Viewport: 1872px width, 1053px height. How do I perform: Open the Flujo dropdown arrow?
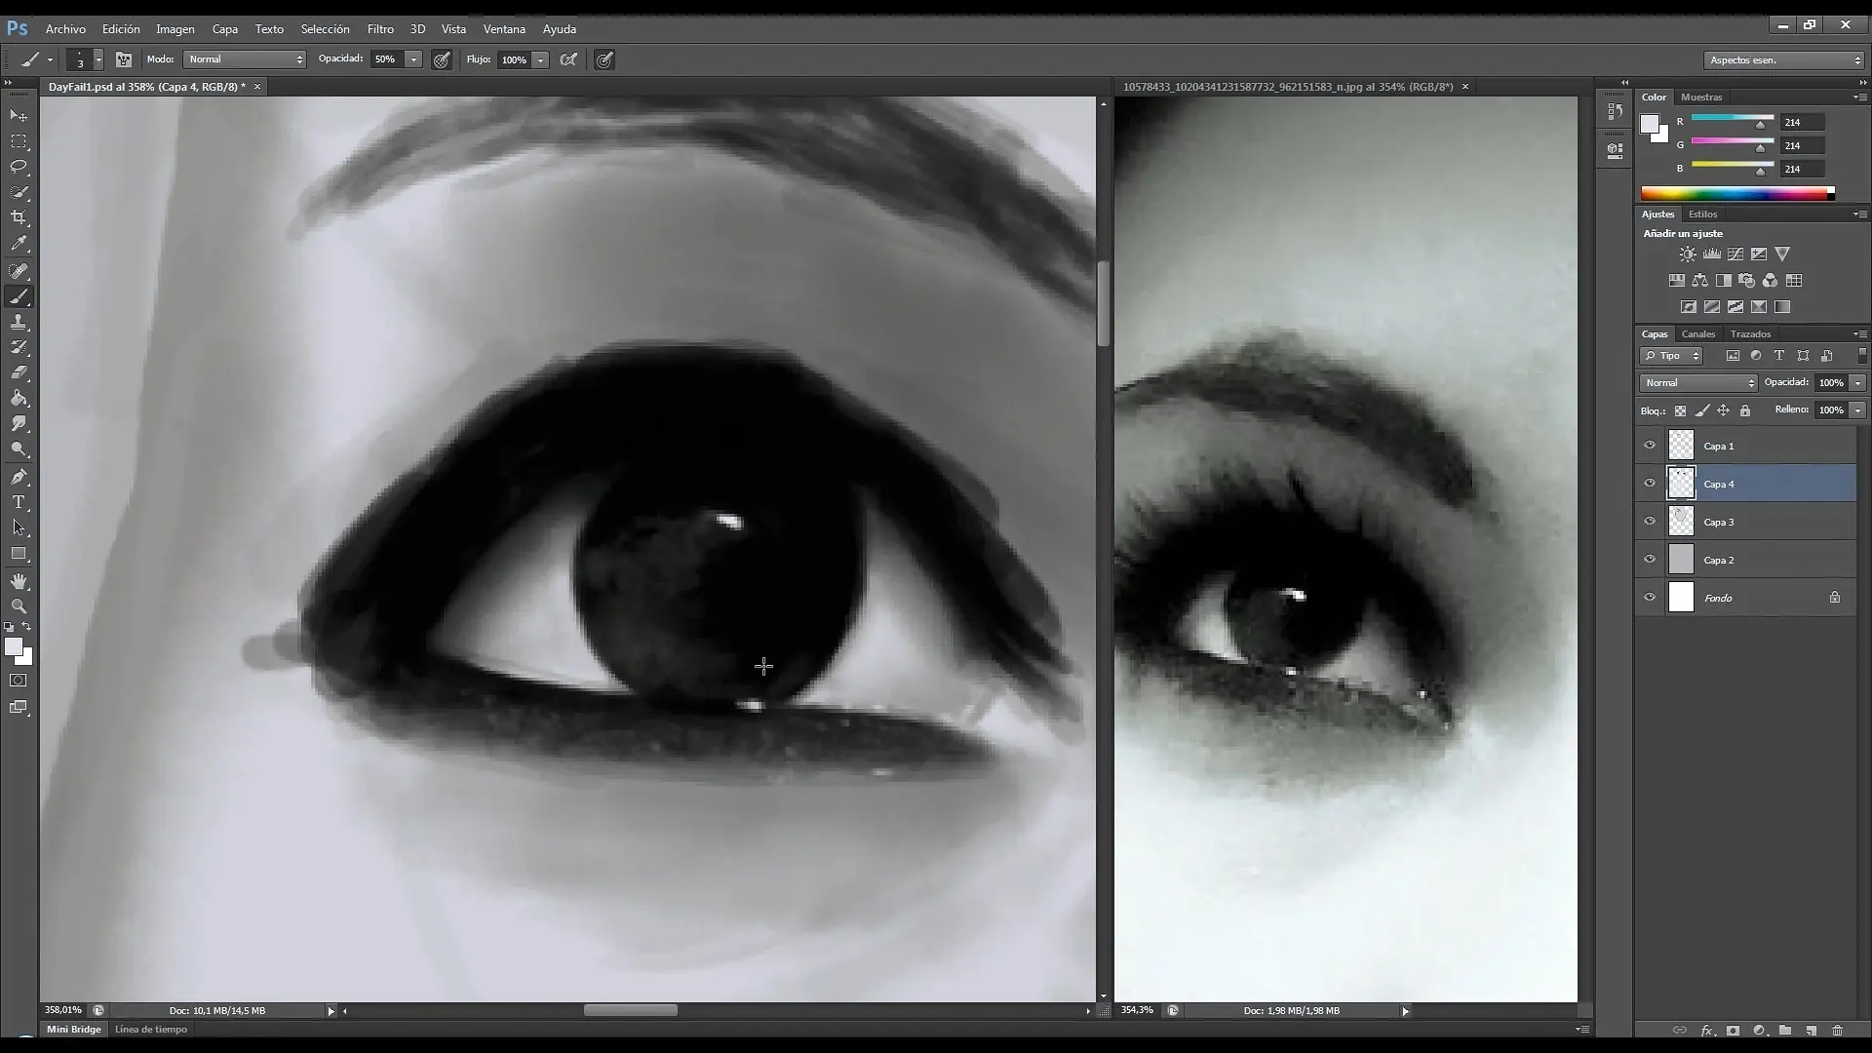tap(540, 59)
